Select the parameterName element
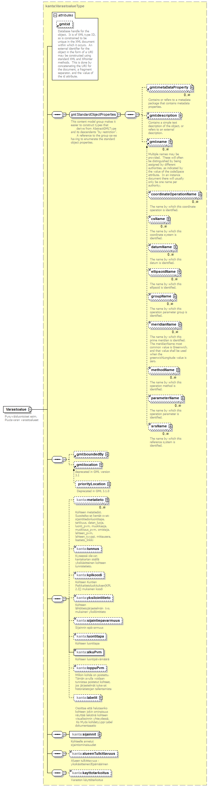The width and height of the screenshot is (210, 787). (x=165, y=398)
